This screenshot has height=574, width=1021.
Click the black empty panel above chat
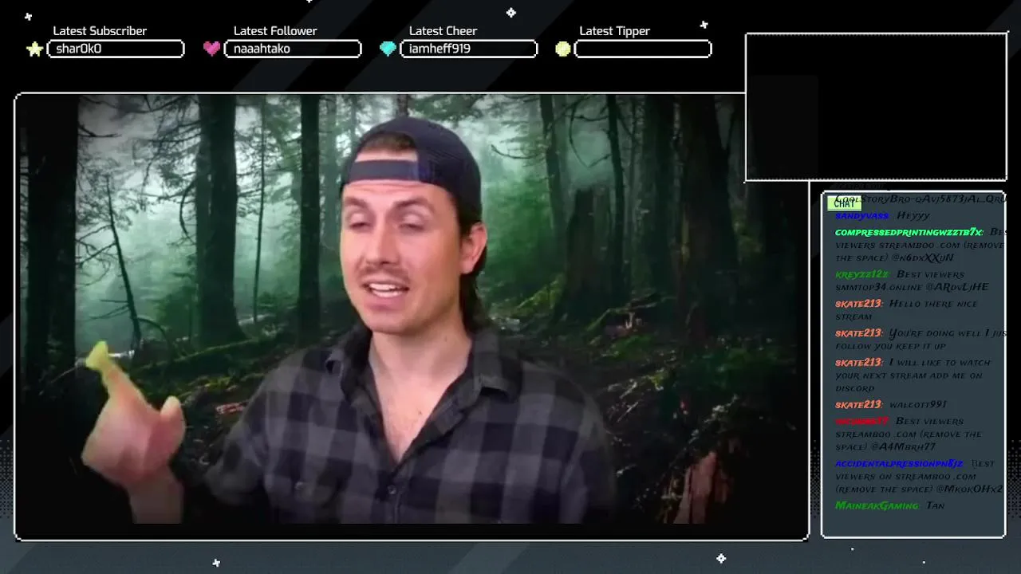[876, 108]
